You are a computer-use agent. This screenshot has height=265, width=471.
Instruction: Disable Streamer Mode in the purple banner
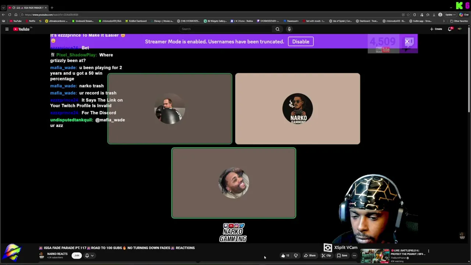pyautogui.click(x=301, y=42)
